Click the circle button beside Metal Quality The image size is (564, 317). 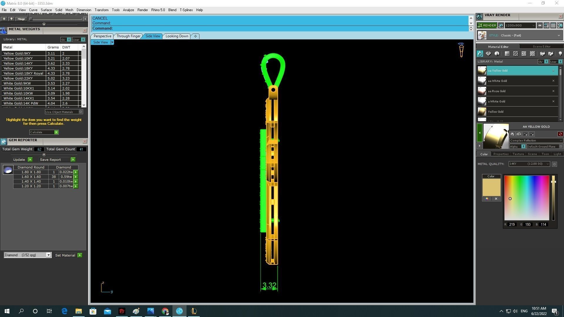coord(554,164)
